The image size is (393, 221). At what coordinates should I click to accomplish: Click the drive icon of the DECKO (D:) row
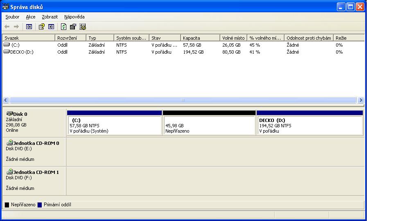click(7, 52)
